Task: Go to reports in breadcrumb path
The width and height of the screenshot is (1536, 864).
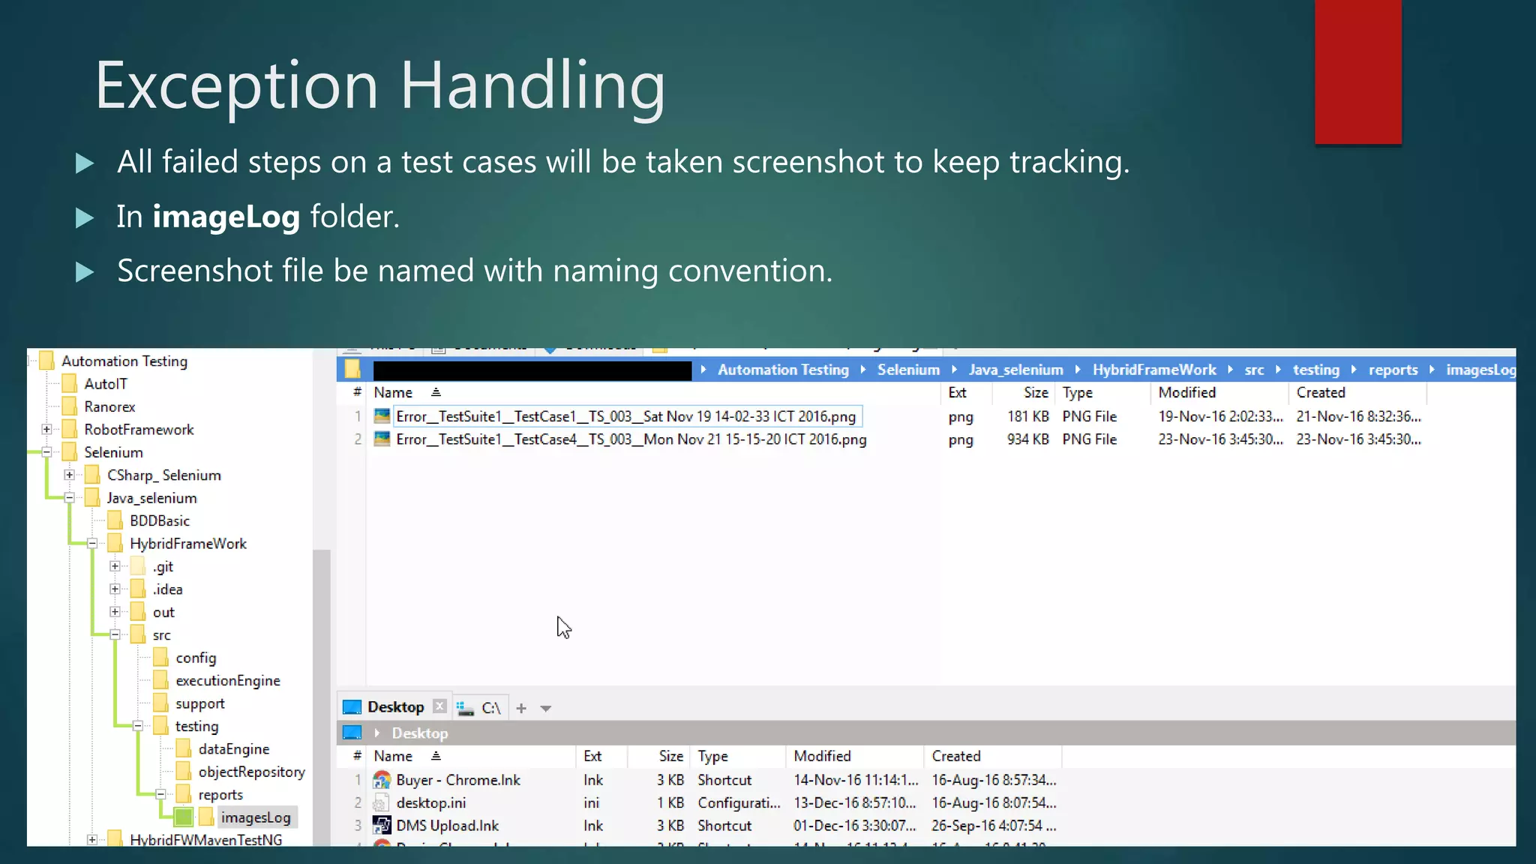Action: [x=1393, y=370]
